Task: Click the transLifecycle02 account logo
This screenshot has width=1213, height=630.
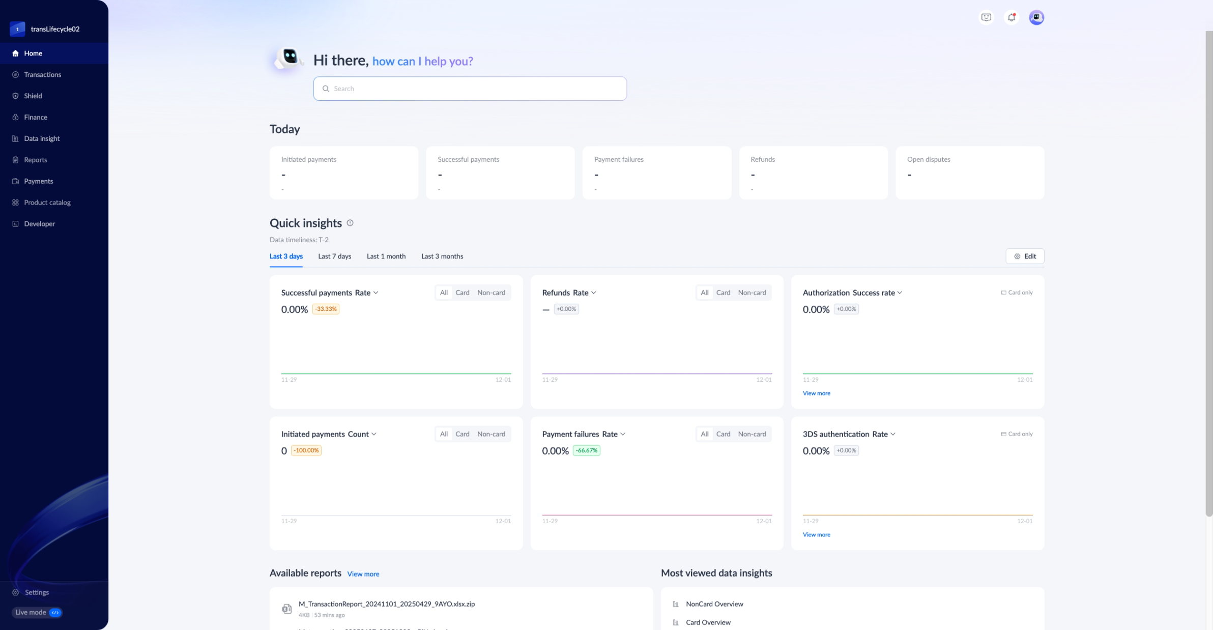Action: click(x=17, y=29)
